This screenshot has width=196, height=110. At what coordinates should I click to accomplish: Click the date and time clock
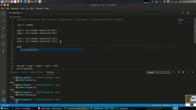(187, 2)
